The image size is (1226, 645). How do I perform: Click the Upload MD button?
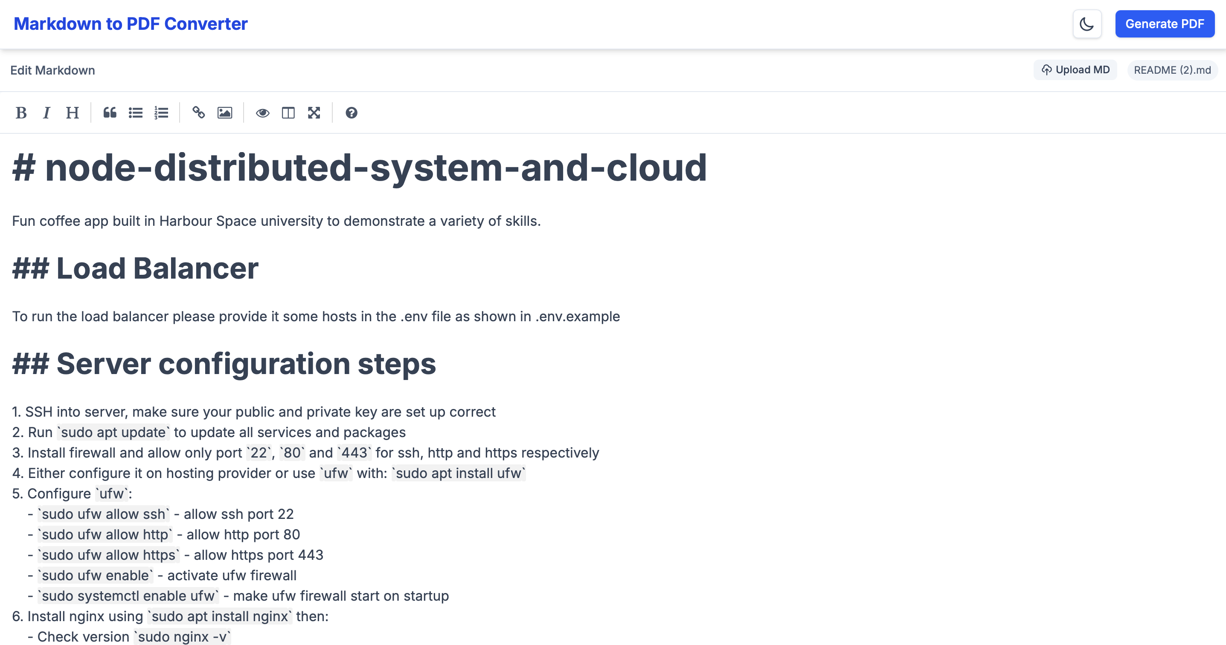click(1075, 70)
